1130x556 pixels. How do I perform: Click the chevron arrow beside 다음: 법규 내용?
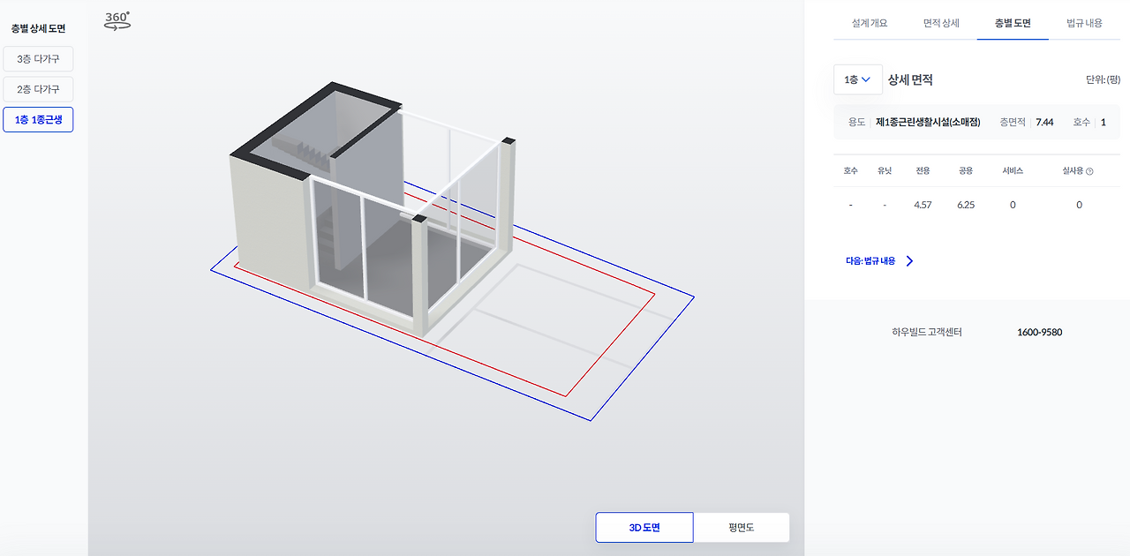[910, 261]
